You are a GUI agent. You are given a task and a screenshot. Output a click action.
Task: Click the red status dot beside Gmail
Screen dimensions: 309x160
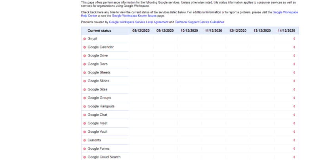pyautogui.click(x=84, y=39)
